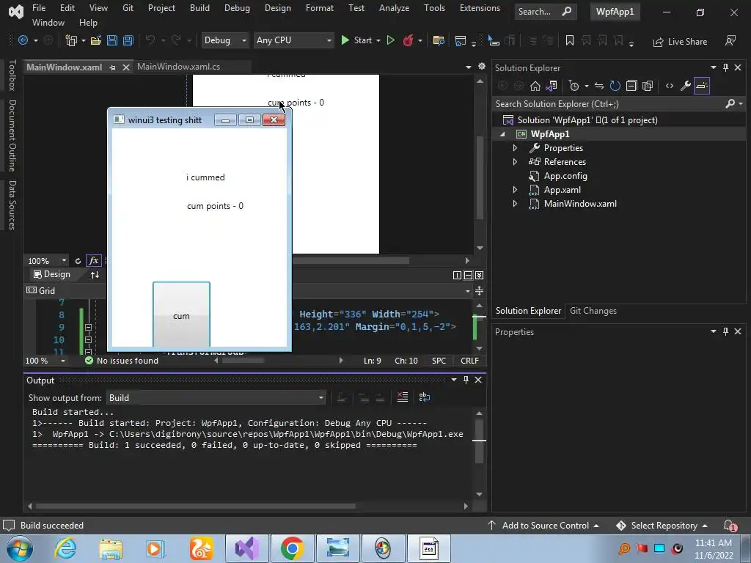Image resolution: width=751 pixels, height=563 pixels.
Task: Click the Search box in title bar
Action: coord(545,12)
